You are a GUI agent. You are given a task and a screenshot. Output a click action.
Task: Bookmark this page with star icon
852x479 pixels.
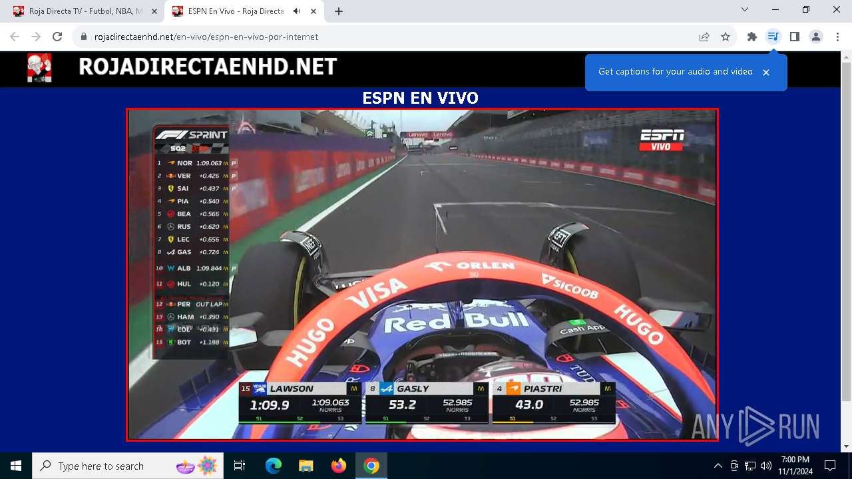tap(726, 37)
